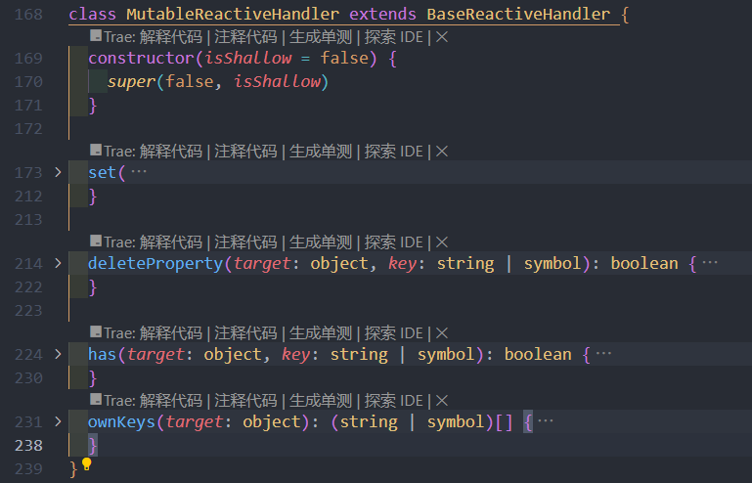The width and height of the screenshot is (752, 483).
Task: Click 解释代码 above the constructor
Action: [171, 37]
